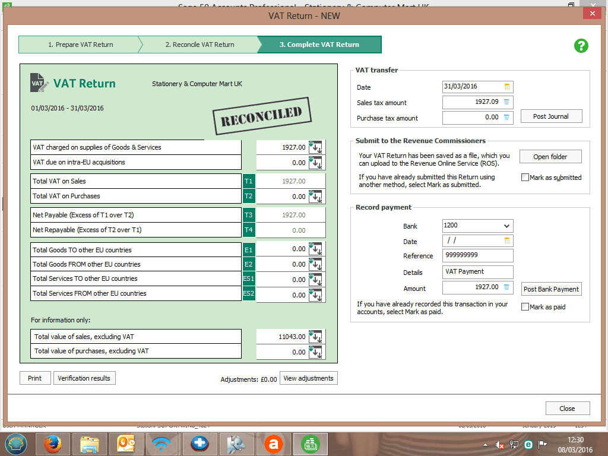The height and width of the screenshot is (456, 608).
Task: Expand the Bank 1200 dropdown
Action: [506, 226]
